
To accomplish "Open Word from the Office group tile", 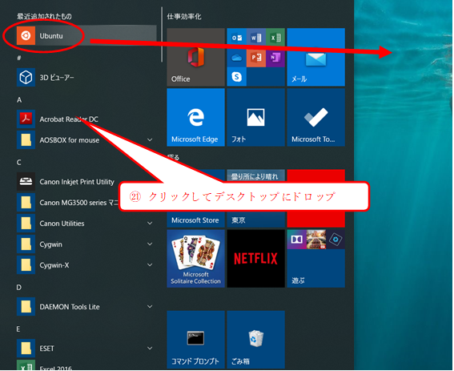I will pos(256,38).
